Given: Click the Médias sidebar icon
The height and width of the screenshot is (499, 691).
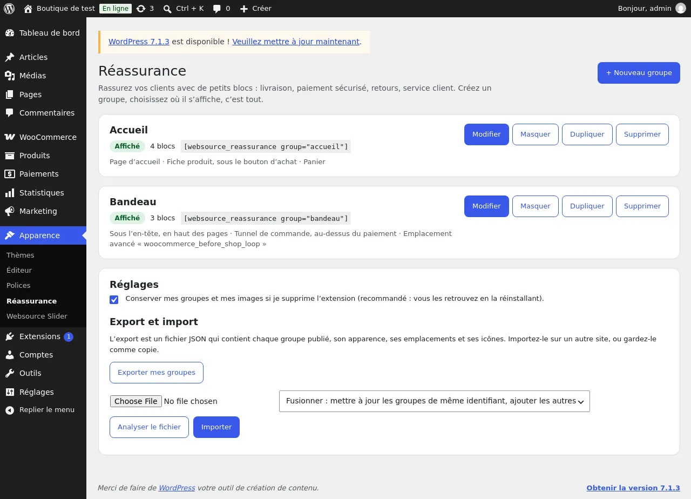Looking at the screenshot, I should click(x=10, y=76).
